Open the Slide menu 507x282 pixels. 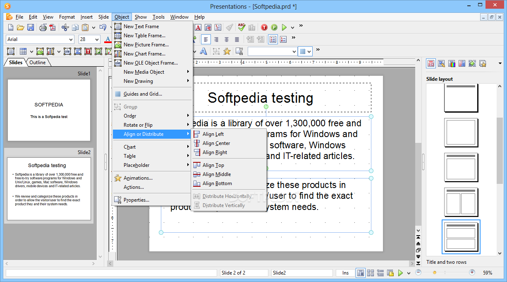(x=103, y=17)
